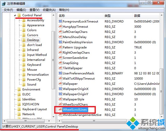Click the RightOverlapChars string icon
Screen dimensions: 166x131
click(x=60, y=52)
